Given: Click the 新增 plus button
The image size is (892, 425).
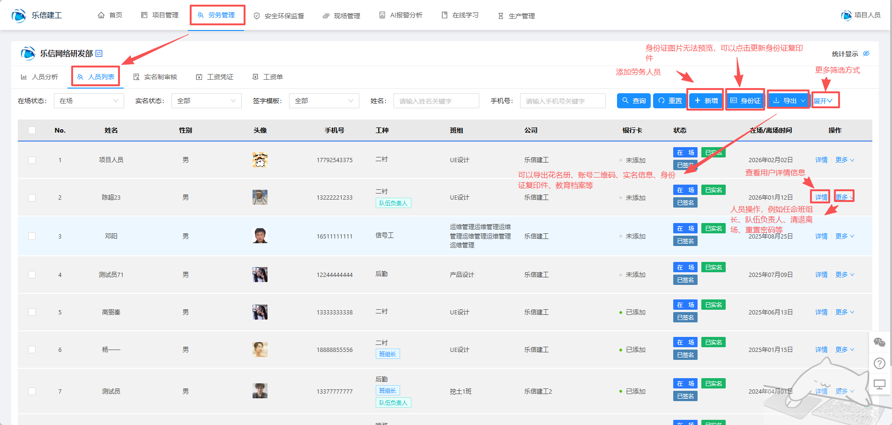Looking at the screenshot, I should click(706, 101).
